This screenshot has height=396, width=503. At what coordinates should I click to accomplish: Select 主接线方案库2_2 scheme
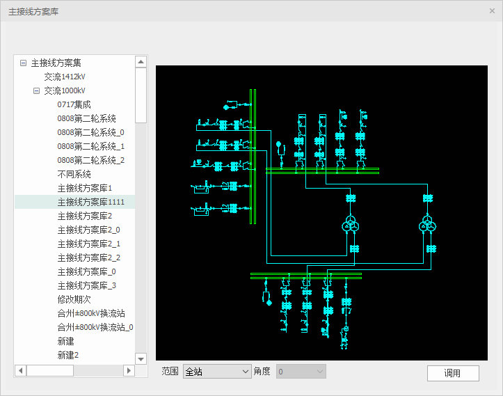click(x=88, y=258)
